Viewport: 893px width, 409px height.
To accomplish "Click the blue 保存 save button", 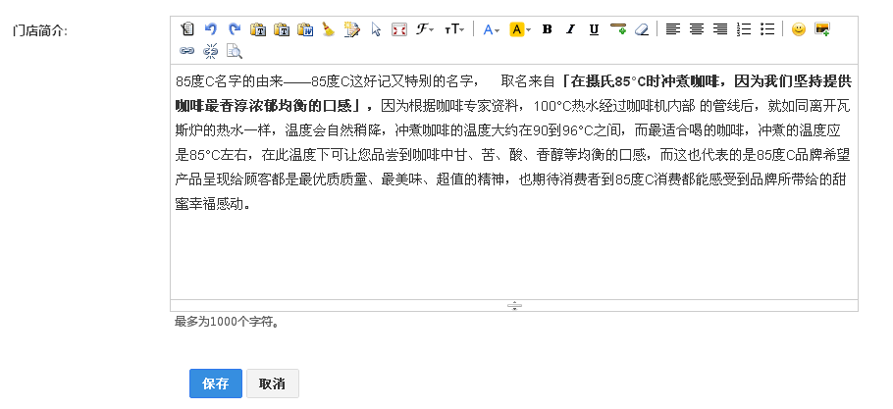I will (x=216, y=383).
